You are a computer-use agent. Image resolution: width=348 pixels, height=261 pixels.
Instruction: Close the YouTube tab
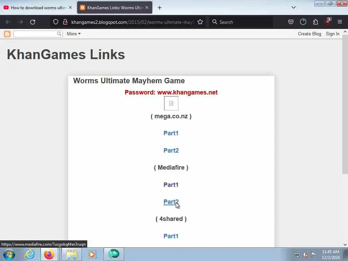[70, 7]
